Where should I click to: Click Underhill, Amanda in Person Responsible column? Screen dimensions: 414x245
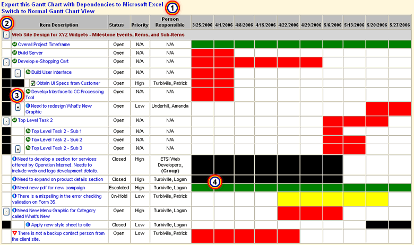coord(170,106)
